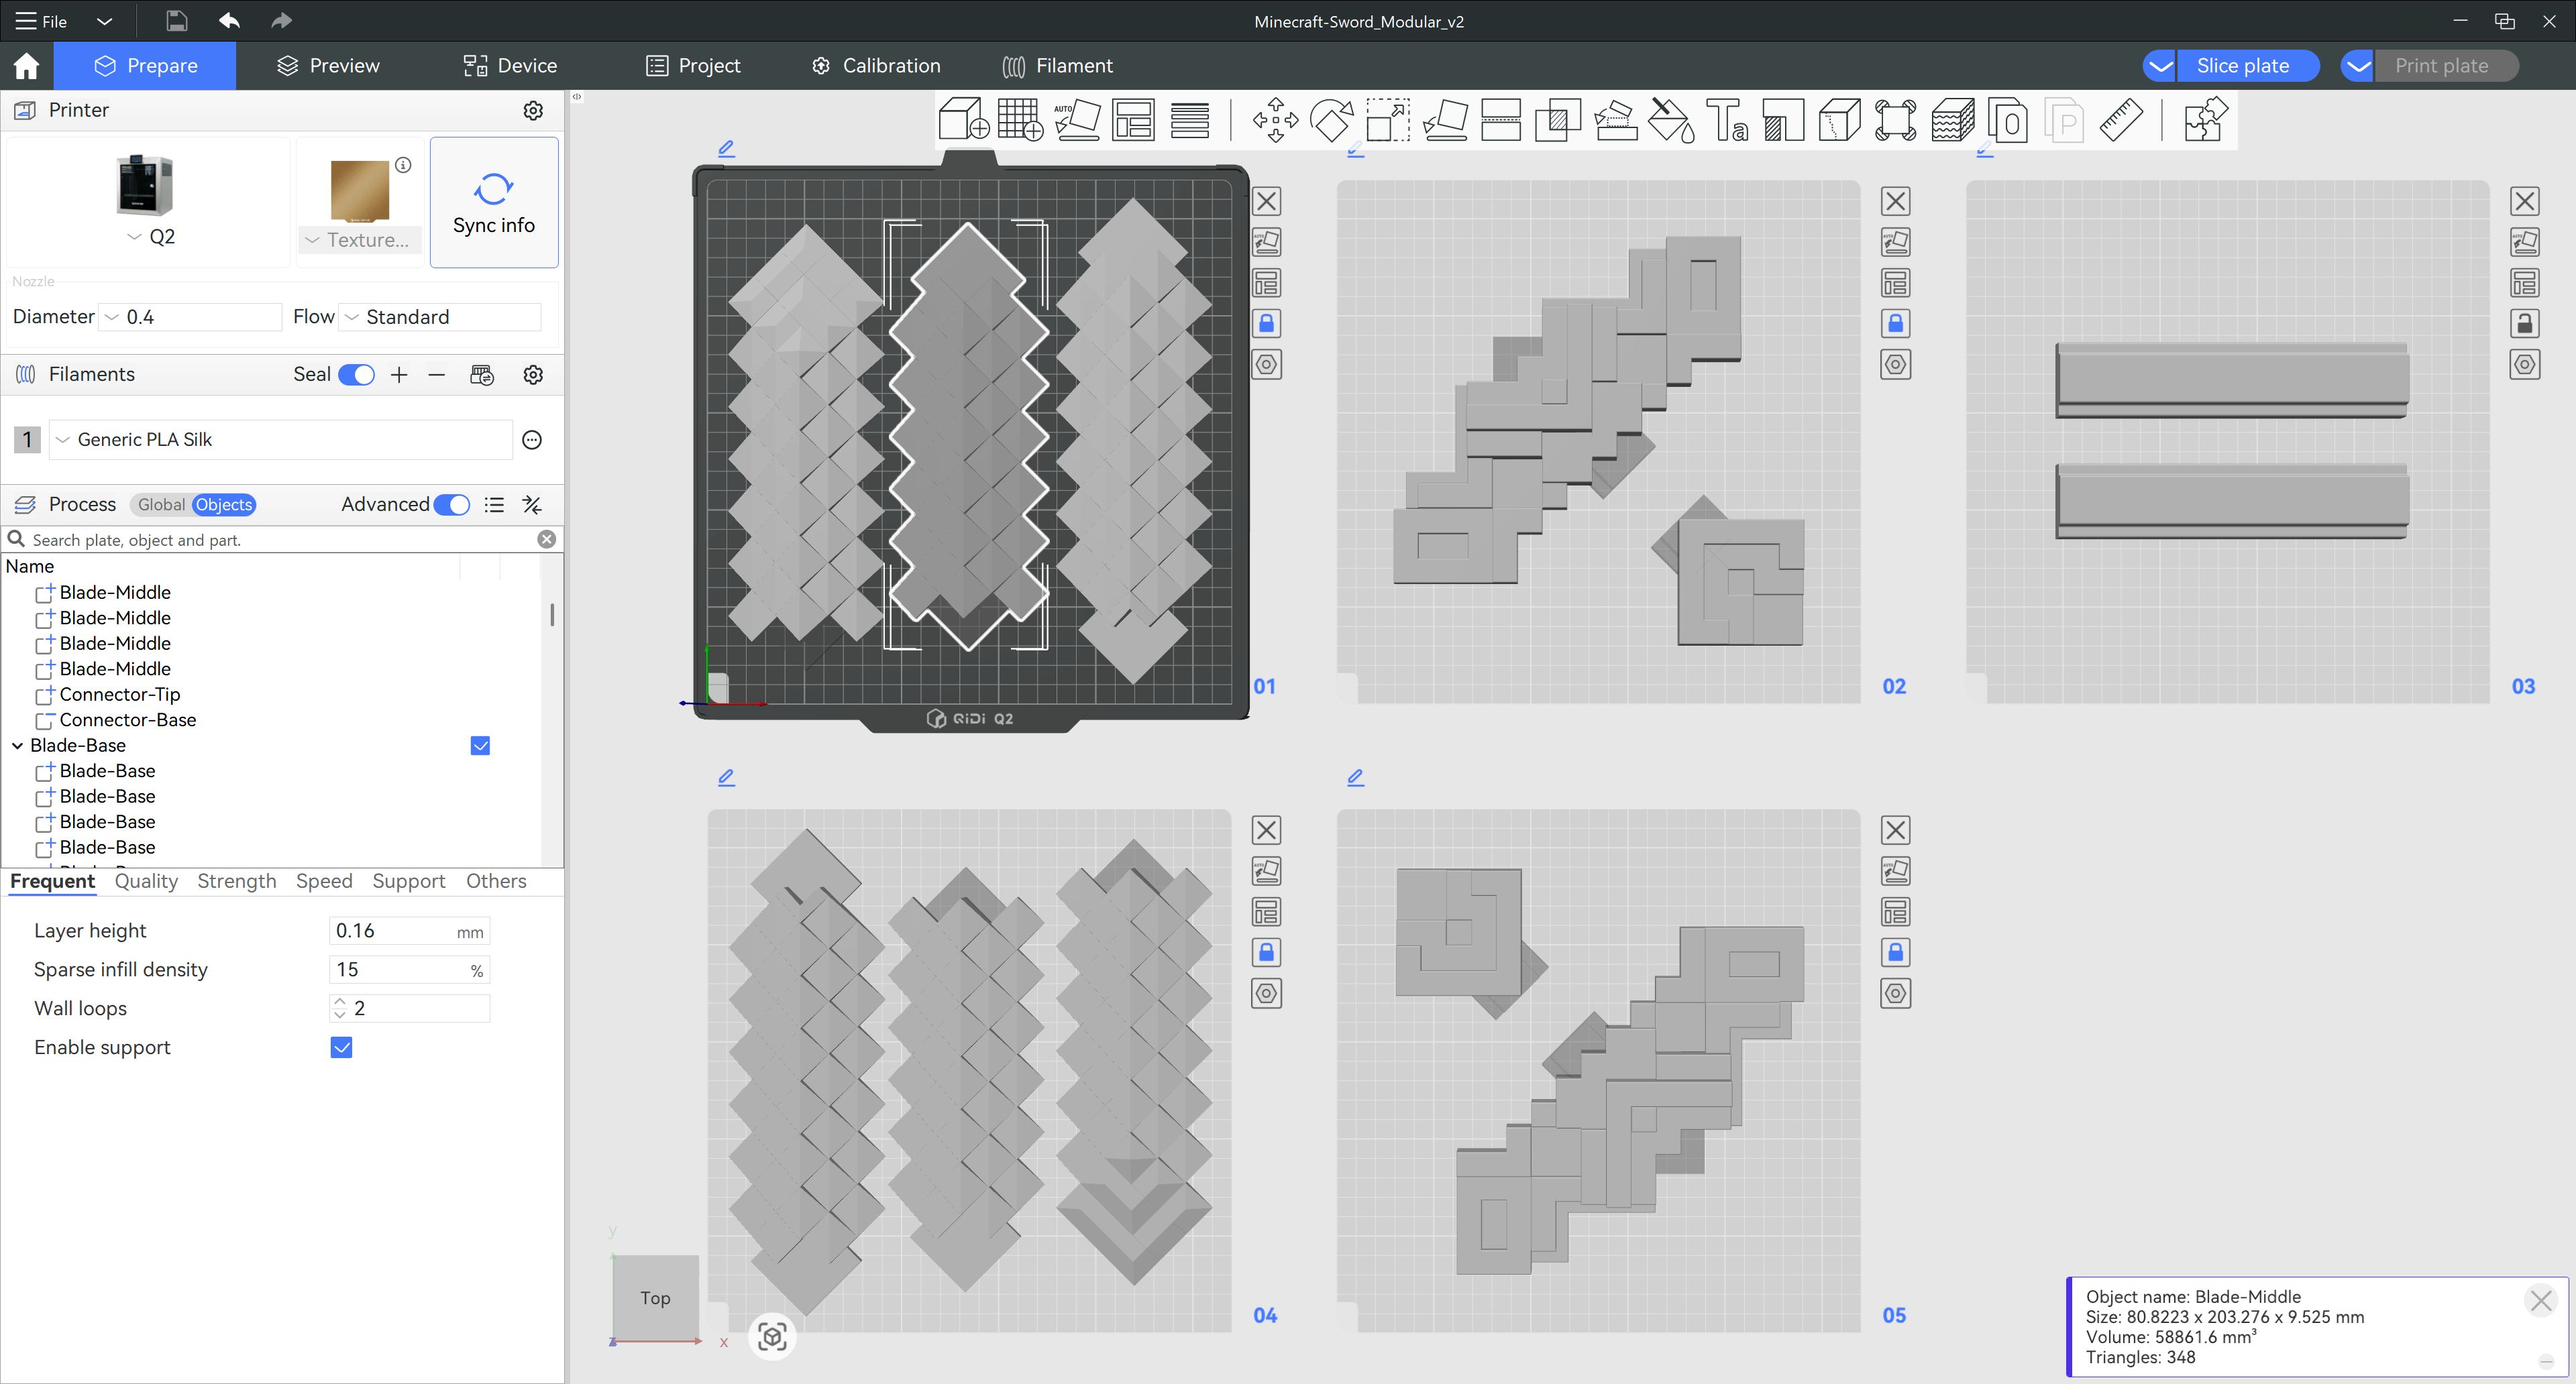Screen dimensions: 2576x1384
Task: Click the Add model cube icon
Action: (x=964, y=120)
